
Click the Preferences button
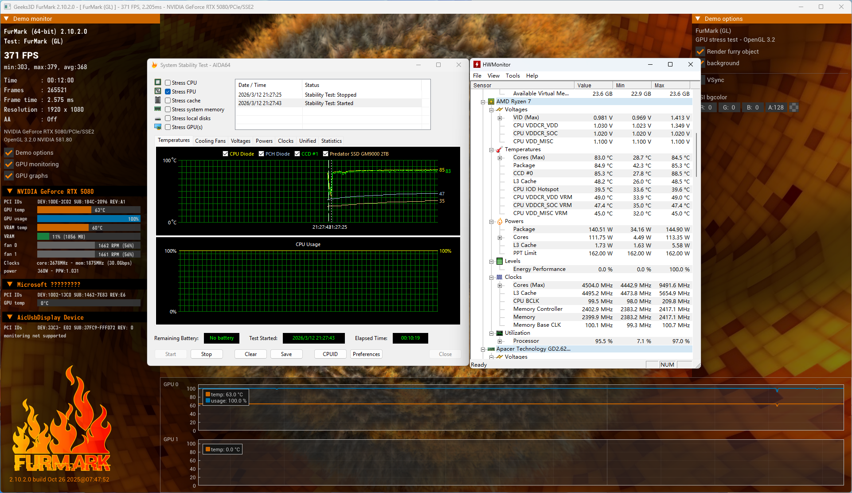point(366,354)
